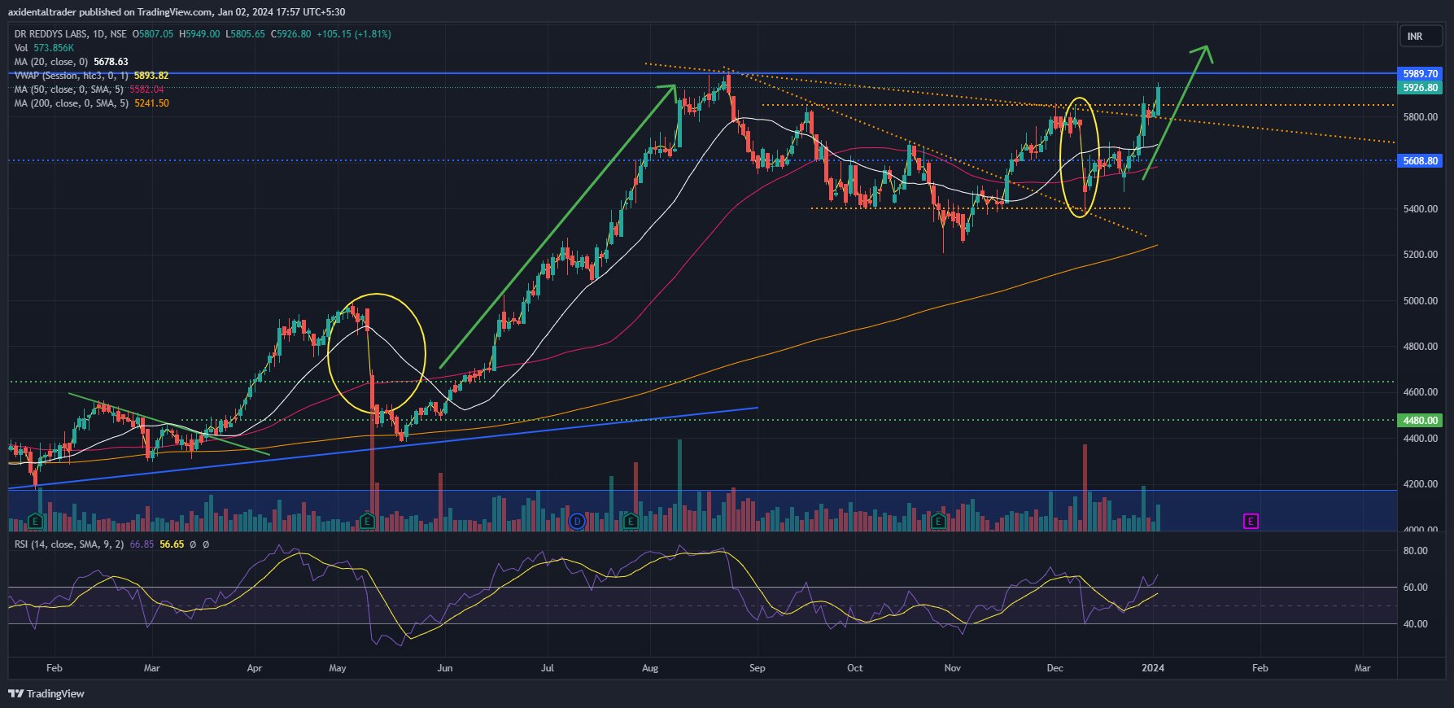Click the RSI 56.65 yellow value
The image size is (1454, 708).
click(x=172, y=544)
